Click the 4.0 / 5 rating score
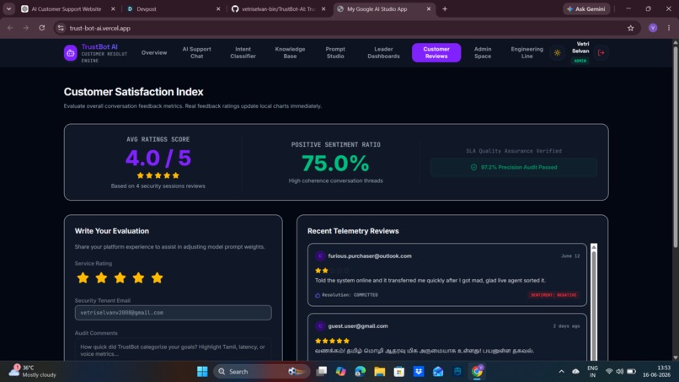The width and height of the screenshot is (679, 382). (x=158, y=158)
